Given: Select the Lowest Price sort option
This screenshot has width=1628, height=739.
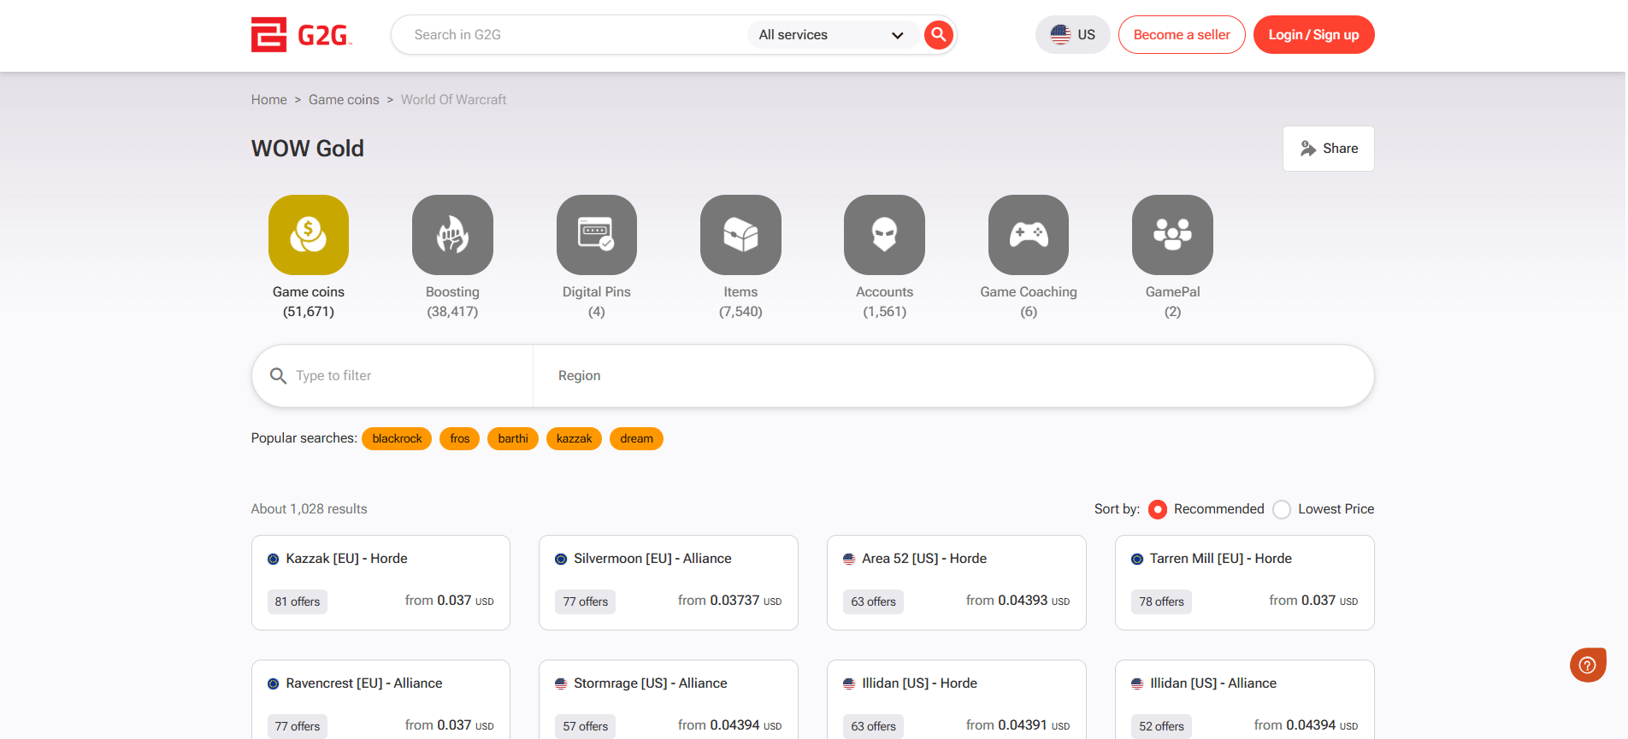Looking at the screenshot, I should pos(1282,509).
